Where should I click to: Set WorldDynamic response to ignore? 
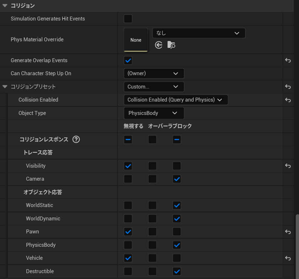pyautogui.click(x=128, y=219)
